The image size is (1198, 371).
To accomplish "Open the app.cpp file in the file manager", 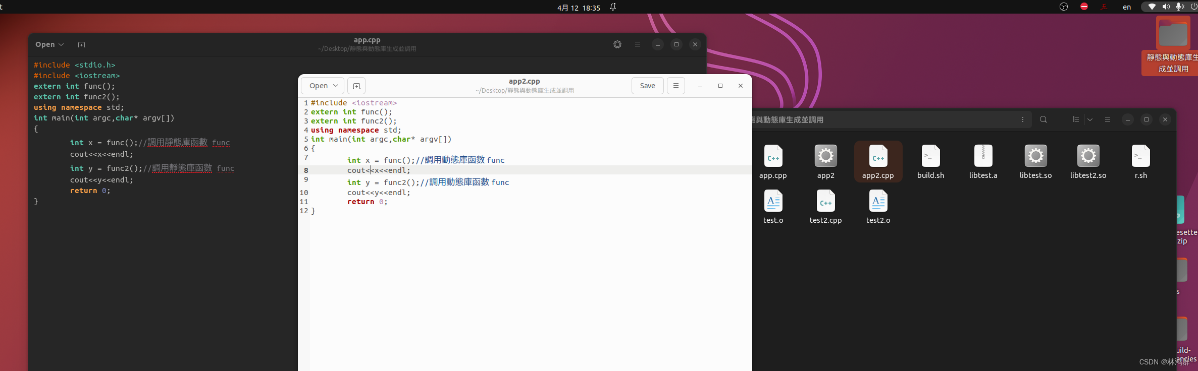I will [x=773, y=162].
